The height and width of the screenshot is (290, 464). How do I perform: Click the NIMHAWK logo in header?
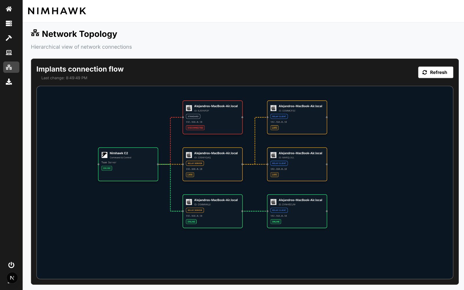57,11
